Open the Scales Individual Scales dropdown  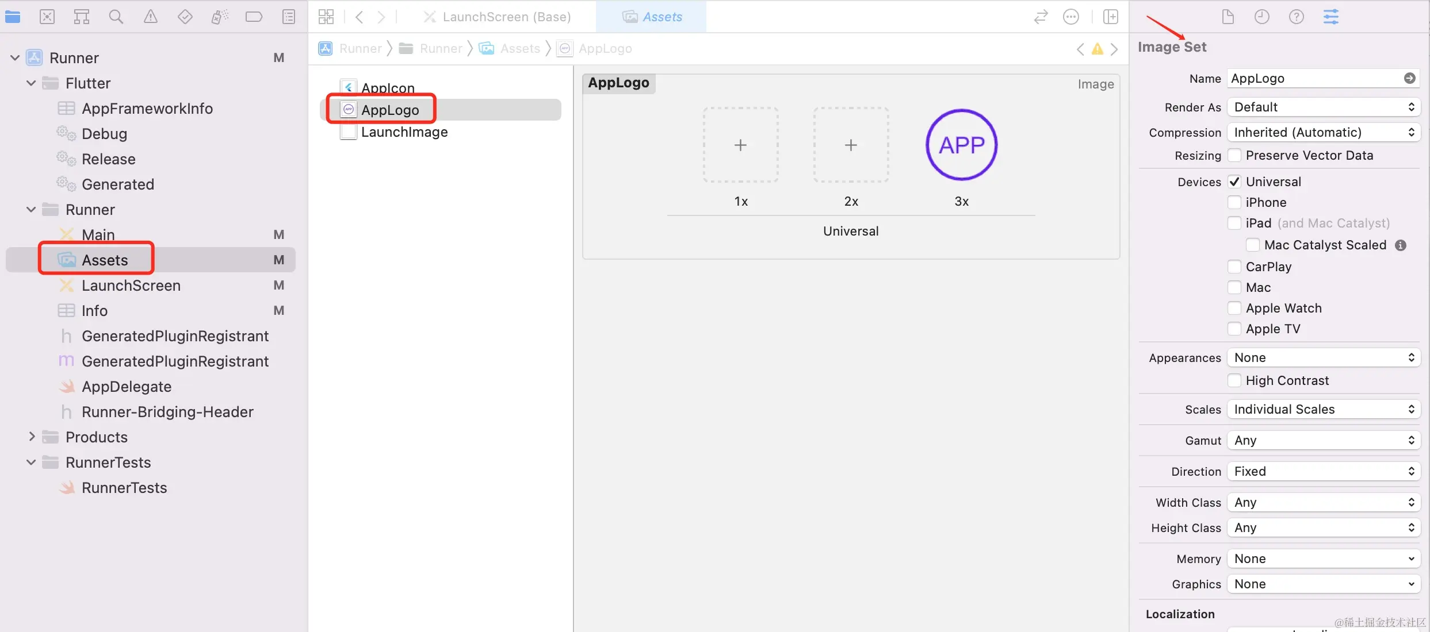1324,409
